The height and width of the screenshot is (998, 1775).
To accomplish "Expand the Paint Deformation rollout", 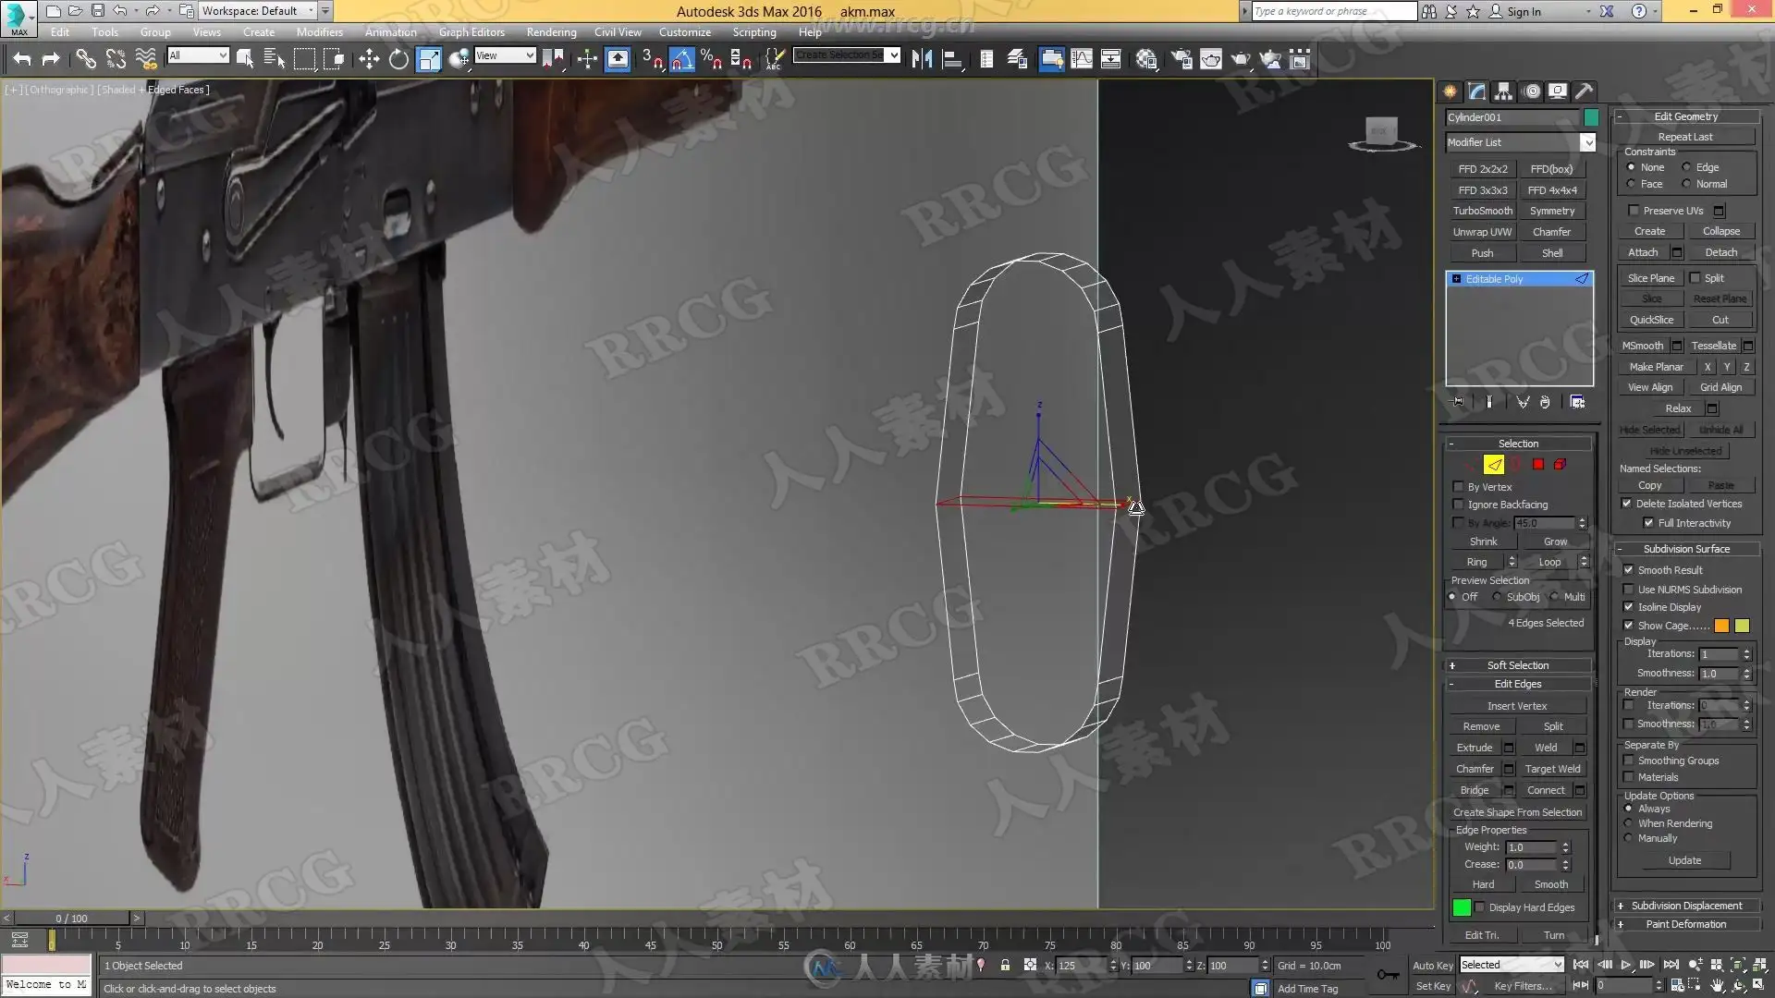I will coord(1684,924).
